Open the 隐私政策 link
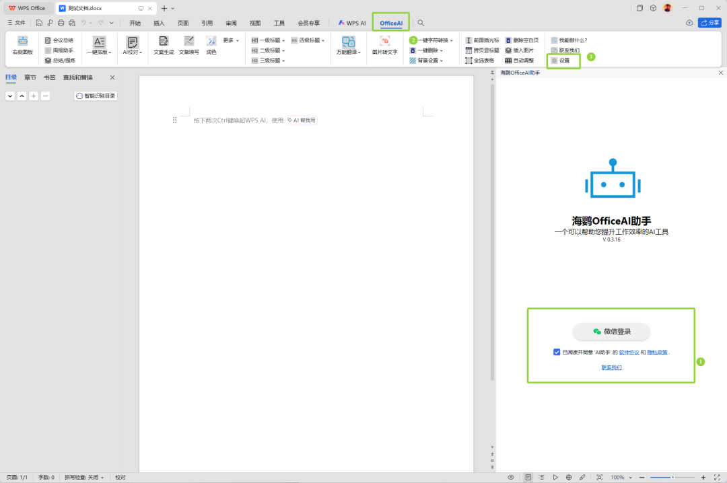 [658, 352]
